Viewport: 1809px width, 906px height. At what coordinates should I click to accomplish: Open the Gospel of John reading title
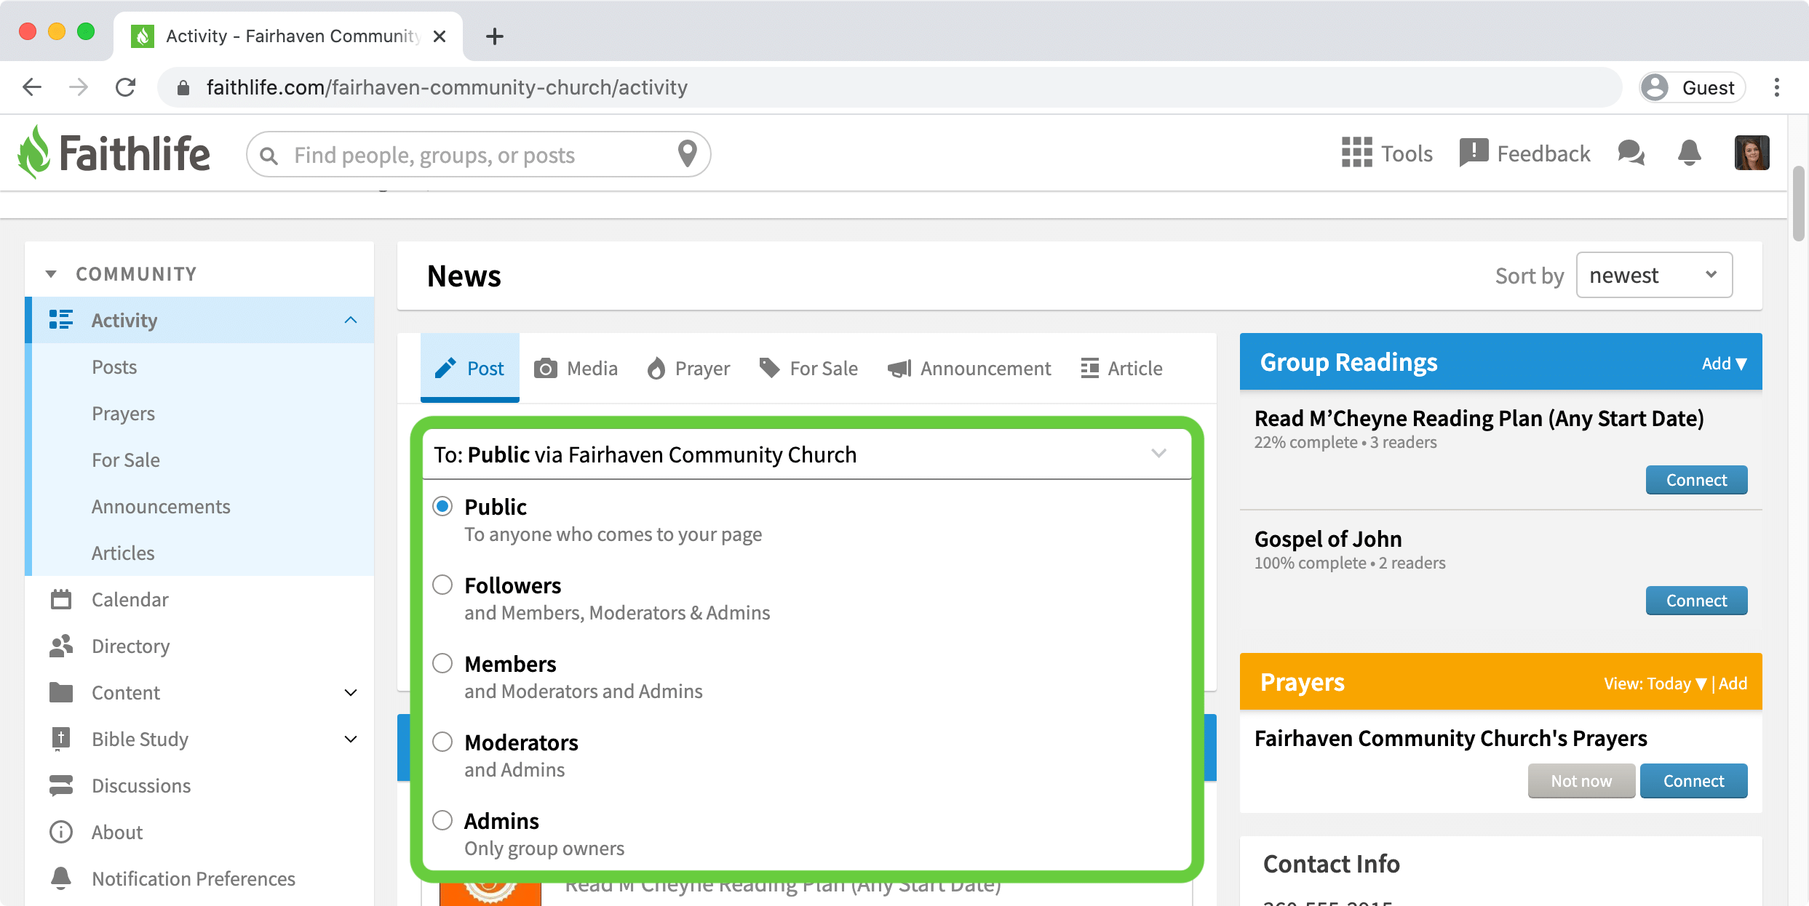click(x=1328, y=539)
